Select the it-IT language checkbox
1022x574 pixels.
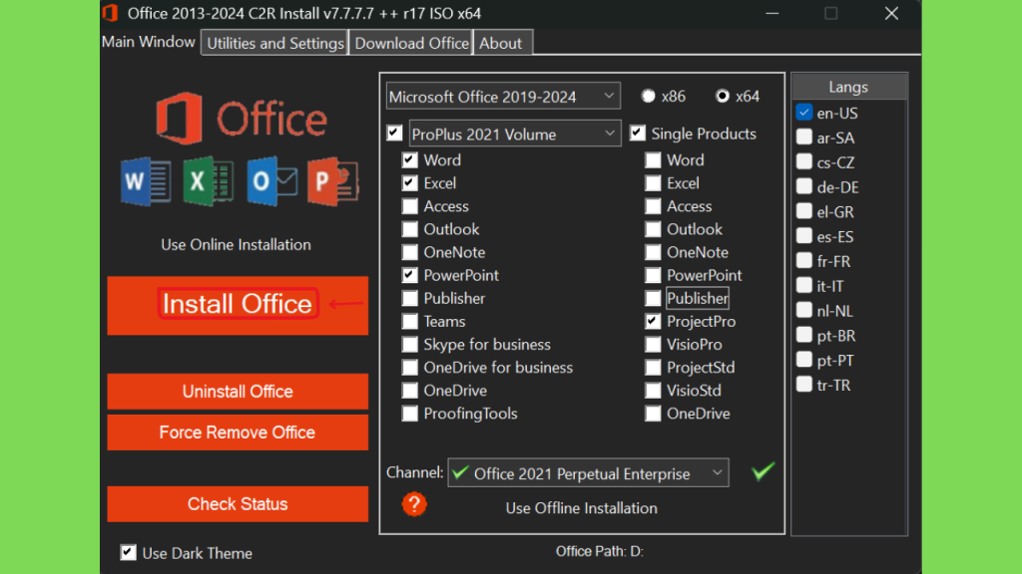click(804, 286)
